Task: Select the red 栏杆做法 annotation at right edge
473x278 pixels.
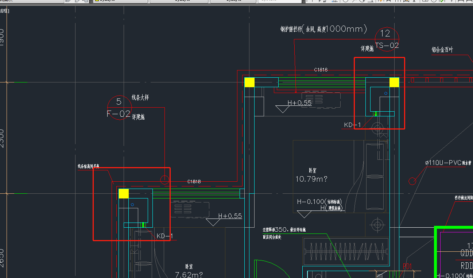Action: pyautogui.click(x=464, y=197)
